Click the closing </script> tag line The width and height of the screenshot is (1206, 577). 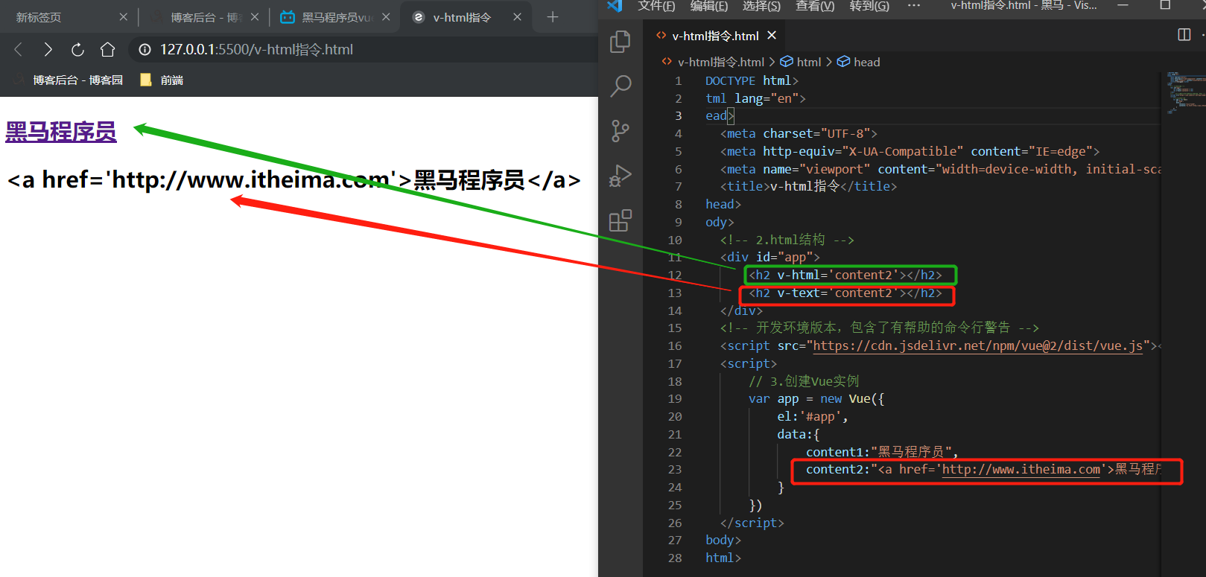tap(752, 523)
